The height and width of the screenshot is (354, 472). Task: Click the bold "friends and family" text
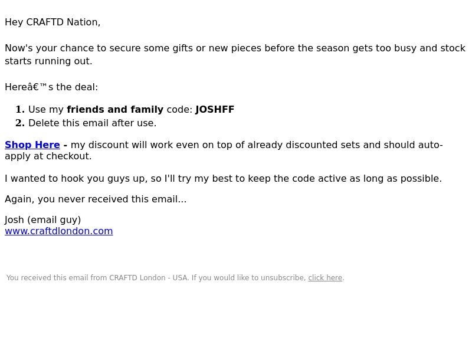pos(115,109)
